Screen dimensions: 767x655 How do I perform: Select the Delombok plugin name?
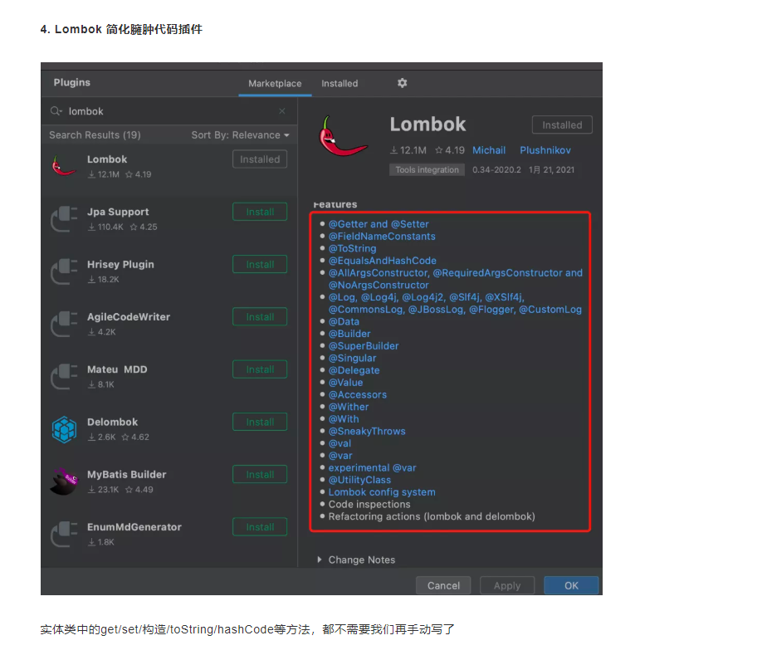coord(113,423)
